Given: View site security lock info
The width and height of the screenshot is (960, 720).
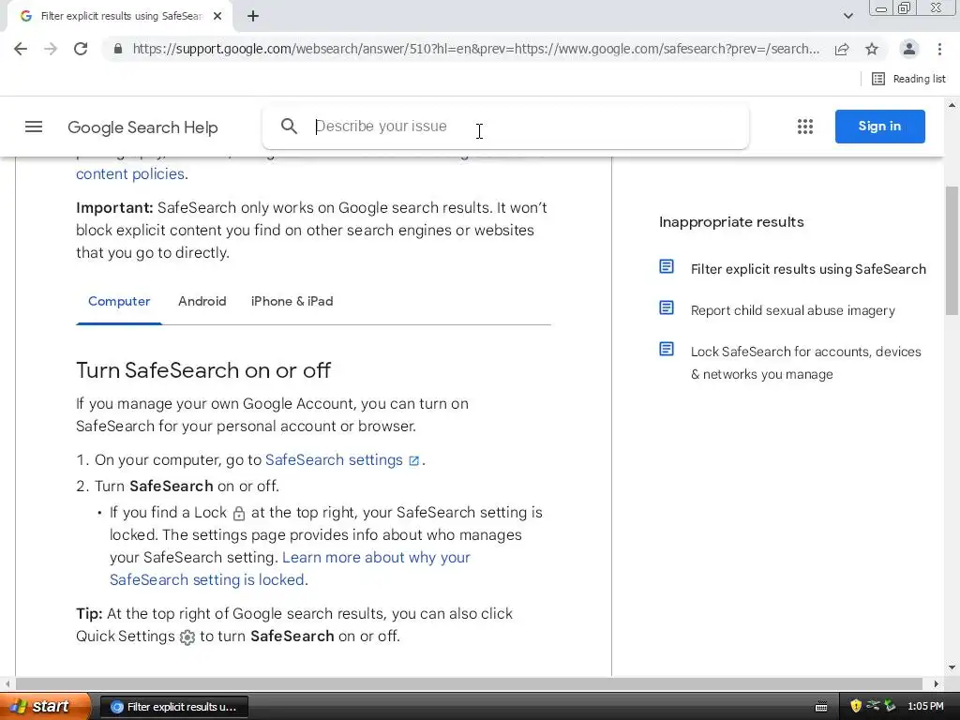Looking at the screenshot, I should (118, 49).
